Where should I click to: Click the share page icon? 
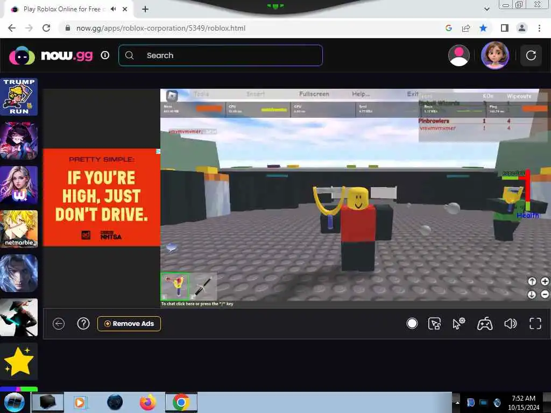click(x=466, y=28)
